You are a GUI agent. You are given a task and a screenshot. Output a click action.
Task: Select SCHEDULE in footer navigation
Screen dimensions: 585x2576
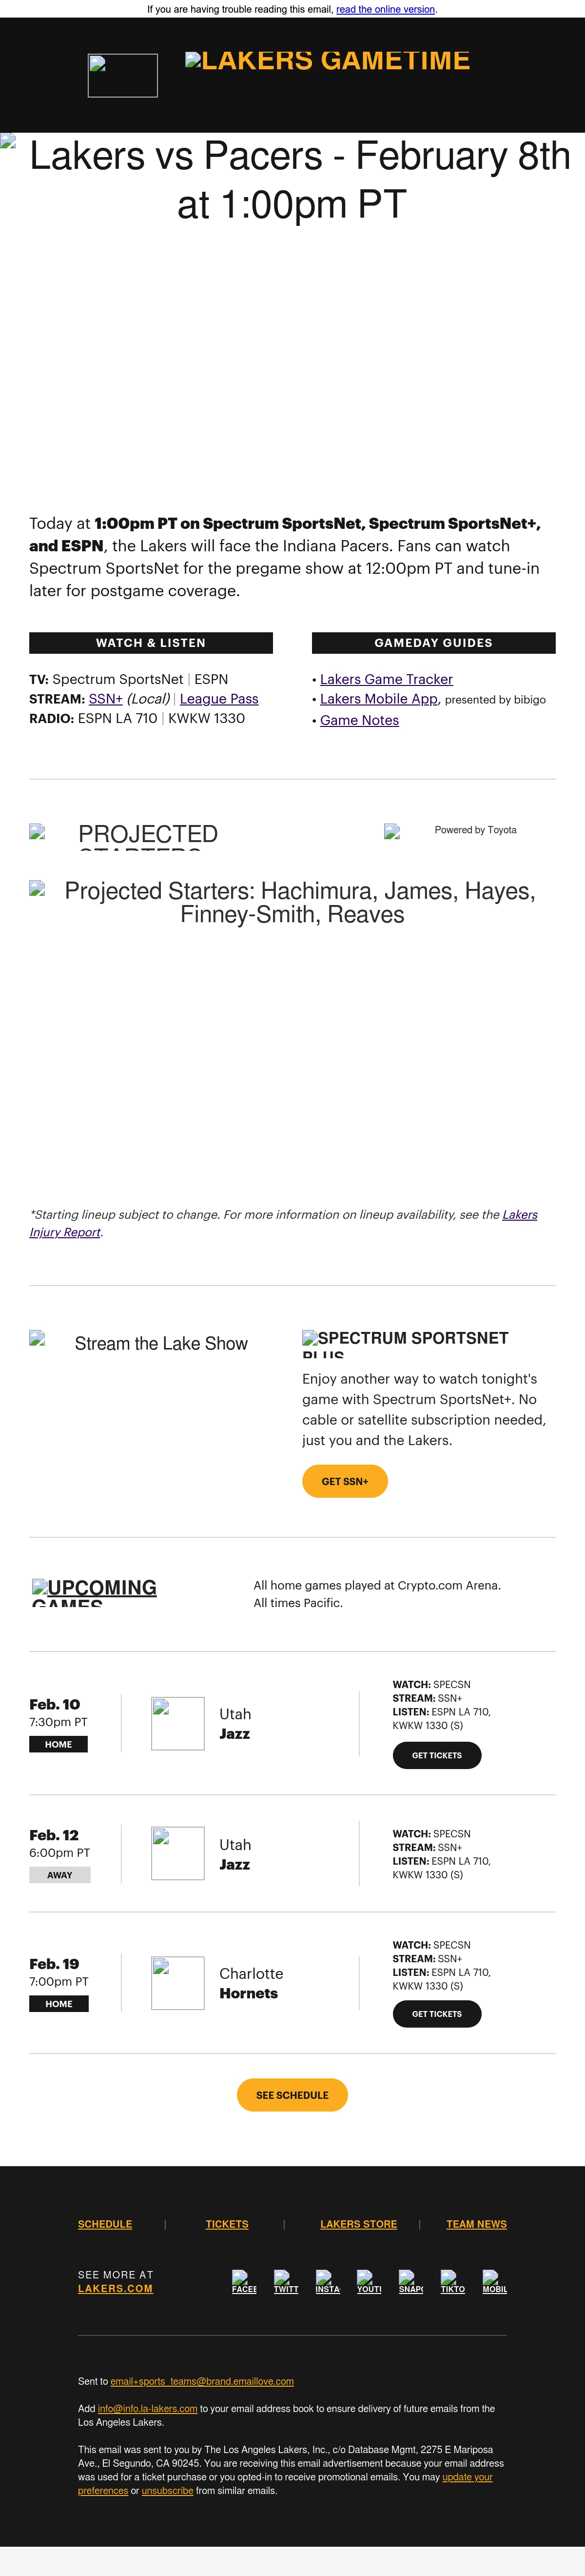[x=105, y=2224]
